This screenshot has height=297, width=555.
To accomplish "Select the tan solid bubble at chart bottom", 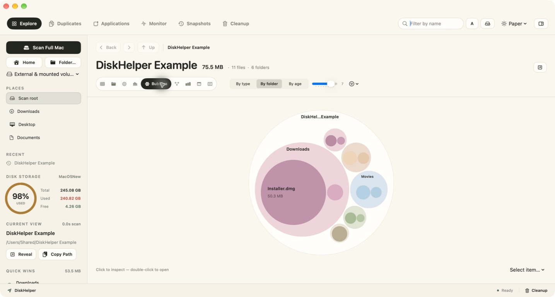I will point(340,234).
